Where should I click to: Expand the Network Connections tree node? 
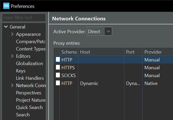(12, 85)
